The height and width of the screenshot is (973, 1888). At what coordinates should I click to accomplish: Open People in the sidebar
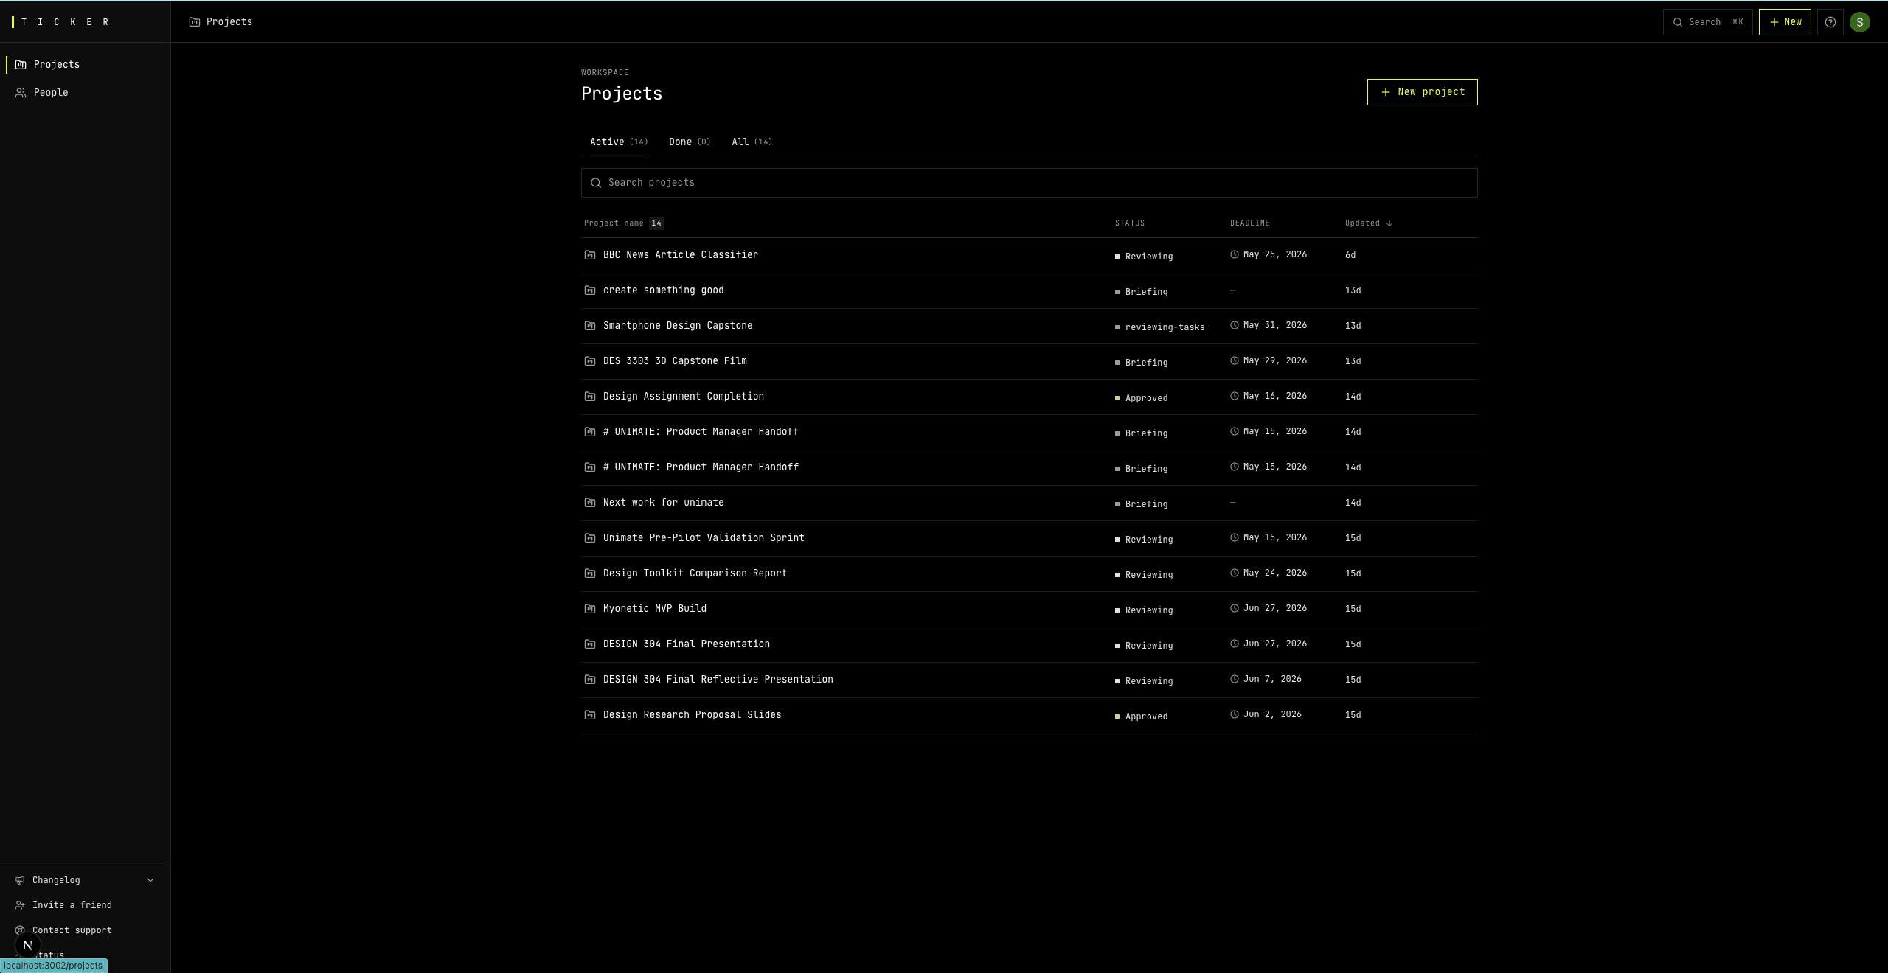coord(85,93)
